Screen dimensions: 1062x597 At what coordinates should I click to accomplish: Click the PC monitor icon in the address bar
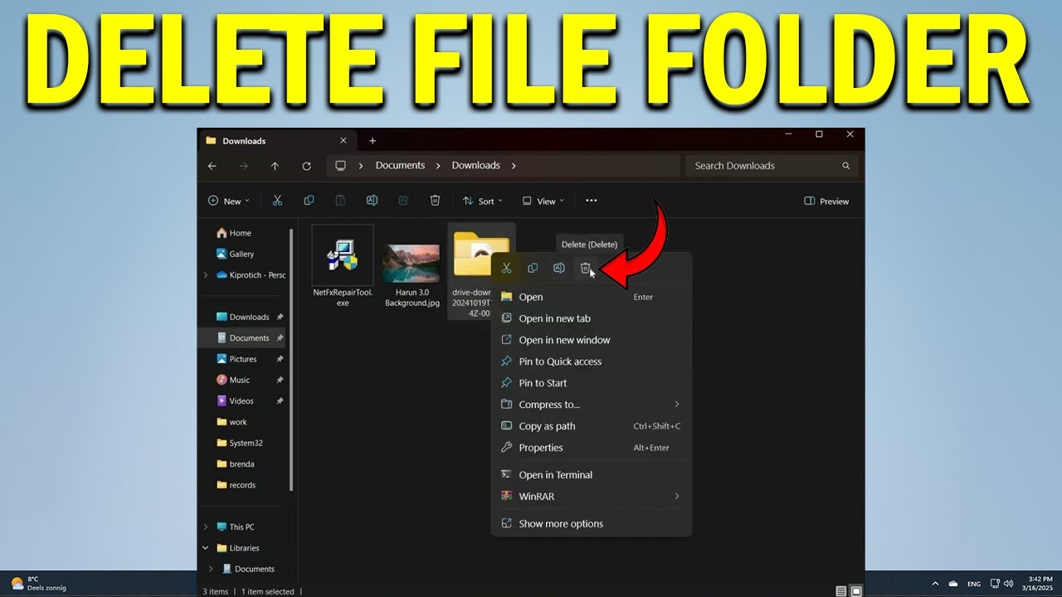(x=340, y=166)
